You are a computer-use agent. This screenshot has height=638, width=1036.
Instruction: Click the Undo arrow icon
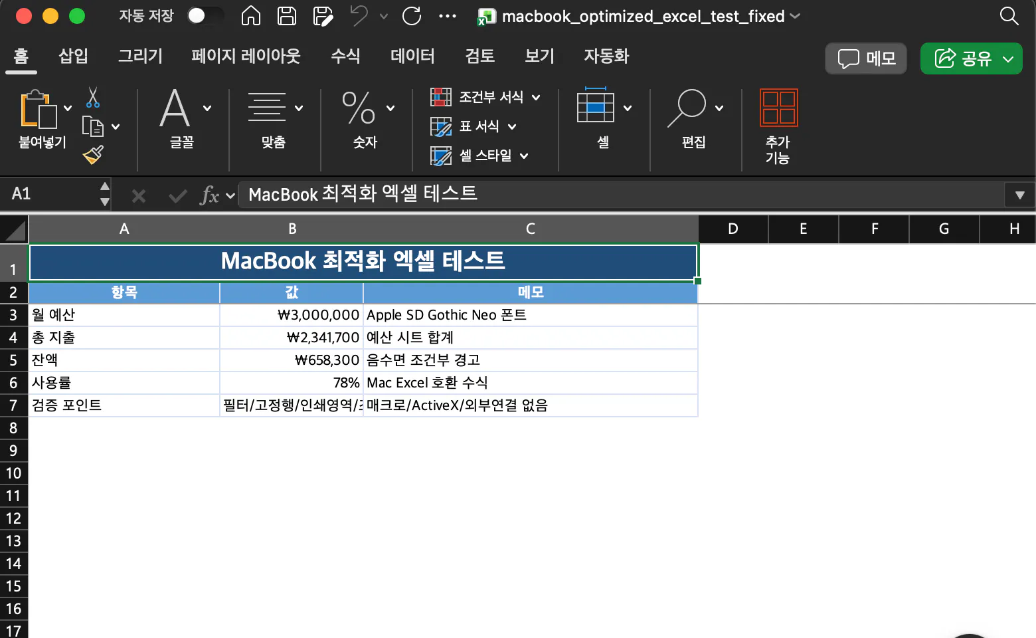359,15
